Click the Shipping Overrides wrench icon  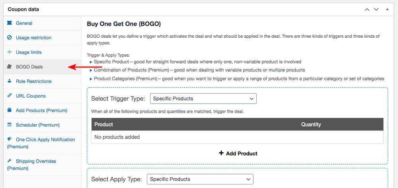pos(10,161)
